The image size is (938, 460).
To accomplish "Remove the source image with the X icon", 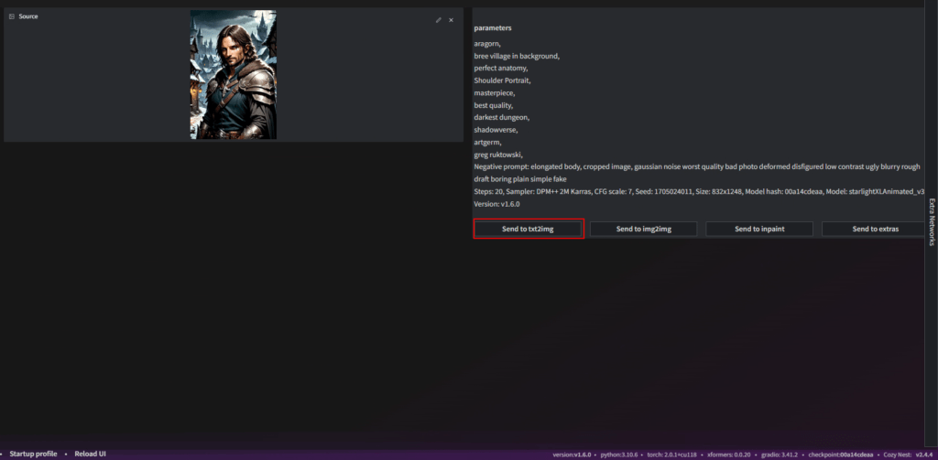I will (451, 19).
